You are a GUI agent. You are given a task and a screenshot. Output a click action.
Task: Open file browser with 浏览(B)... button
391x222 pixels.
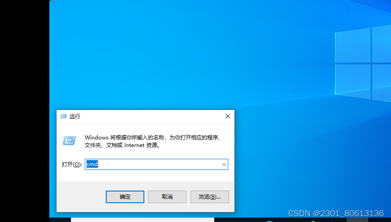(x=209, y=197)
